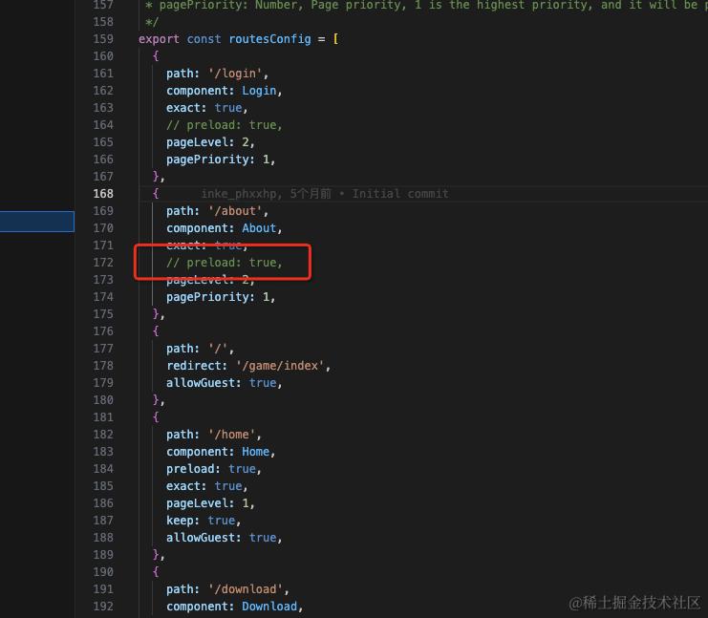
Task: Click line number 172 in the gutter
Action: coord(103,263)
